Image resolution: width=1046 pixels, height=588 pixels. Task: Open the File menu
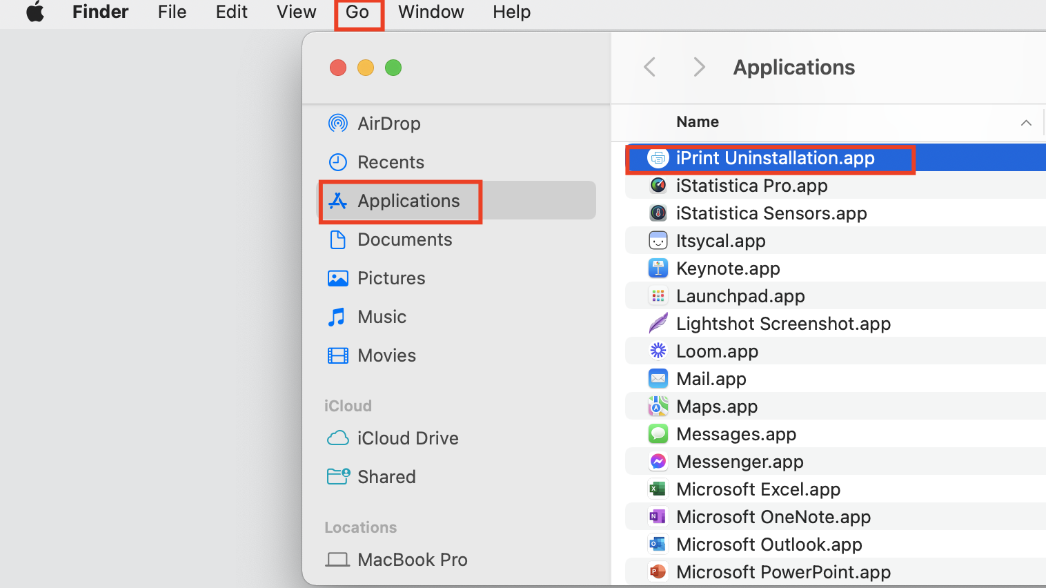click(172, 12)
